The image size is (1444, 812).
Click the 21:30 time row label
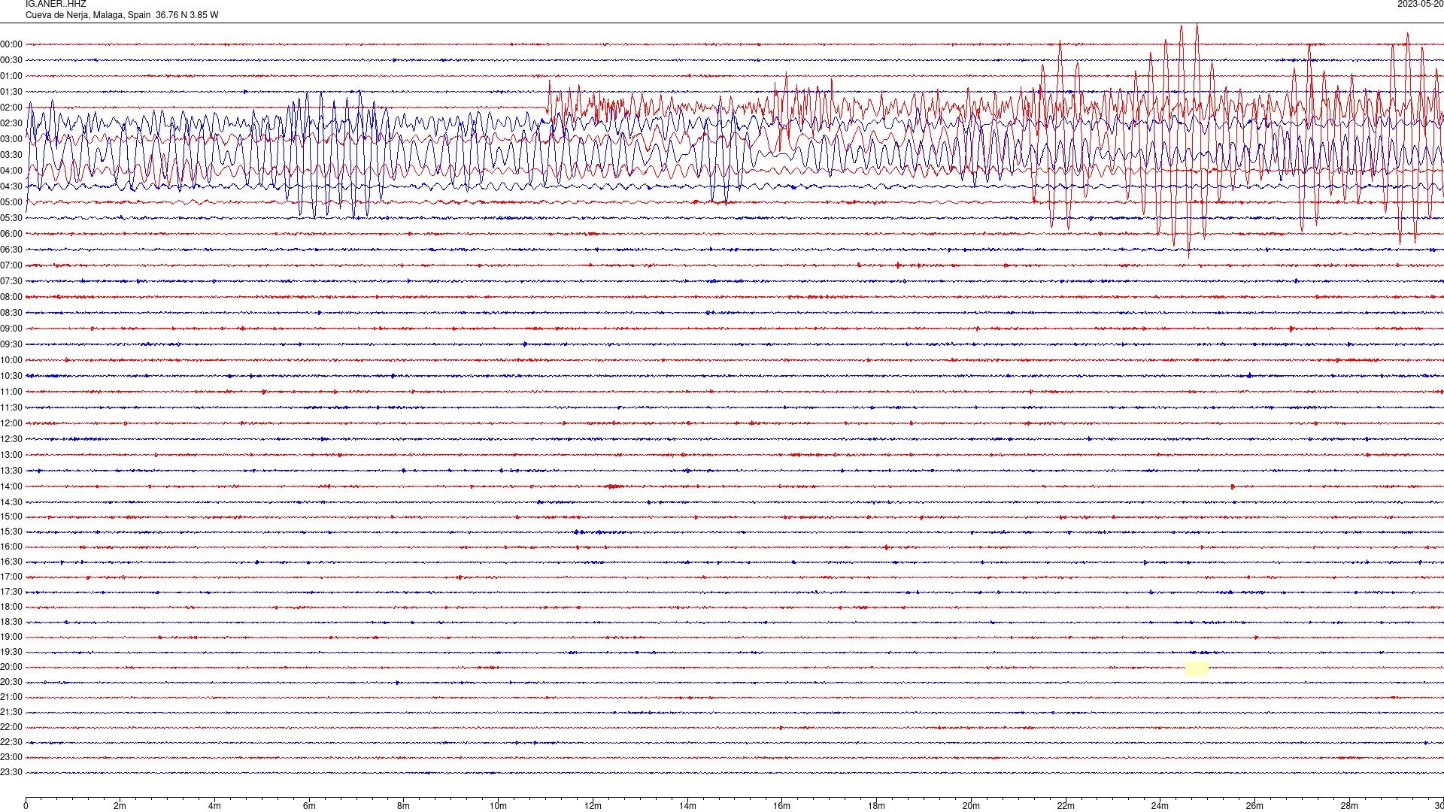point(11,712)
